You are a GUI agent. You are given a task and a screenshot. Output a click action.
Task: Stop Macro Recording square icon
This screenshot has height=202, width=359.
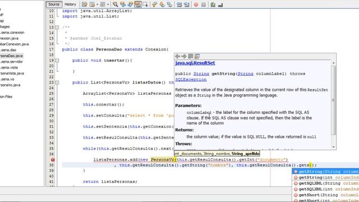click(x=204, y=4)
